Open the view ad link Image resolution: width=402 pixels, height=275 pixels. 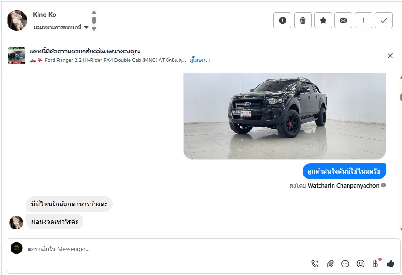200,60
